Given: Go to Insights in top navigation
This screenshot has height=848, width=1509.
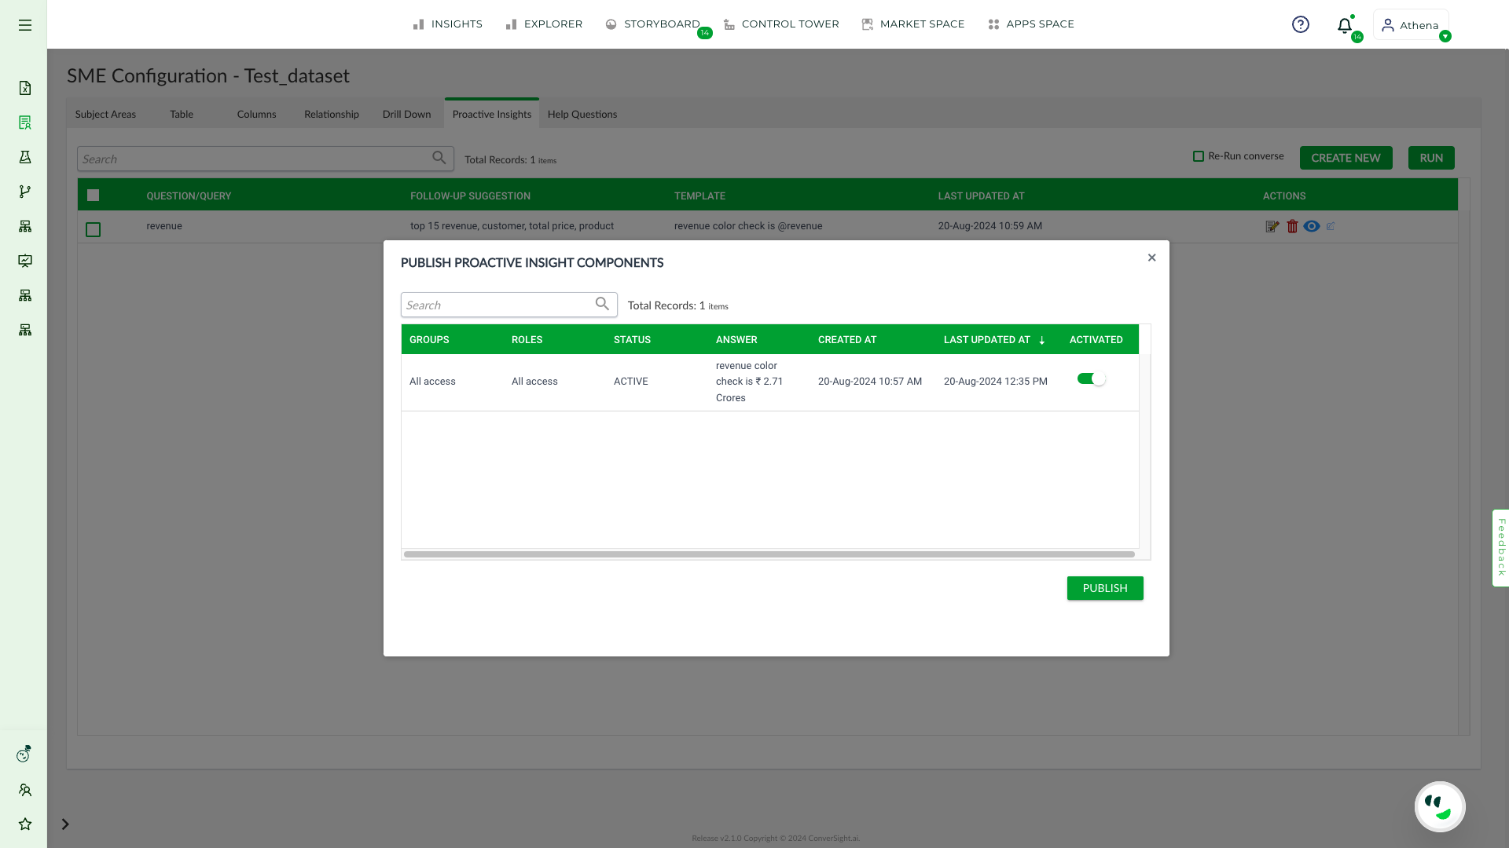Looking at the screenshot, I should 448,24.
